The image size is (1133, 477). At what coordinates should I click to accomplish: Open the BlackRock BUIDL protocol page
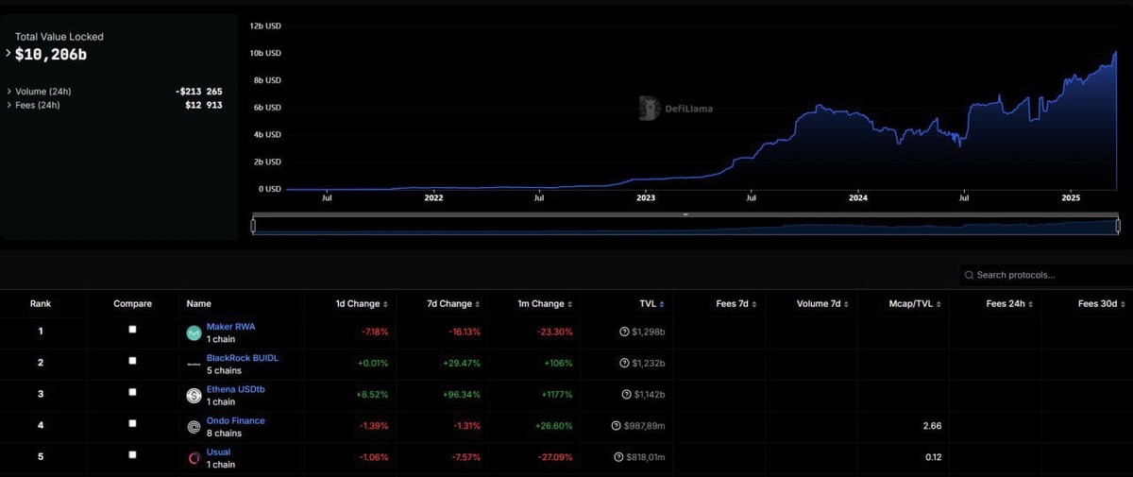[243, 358]
